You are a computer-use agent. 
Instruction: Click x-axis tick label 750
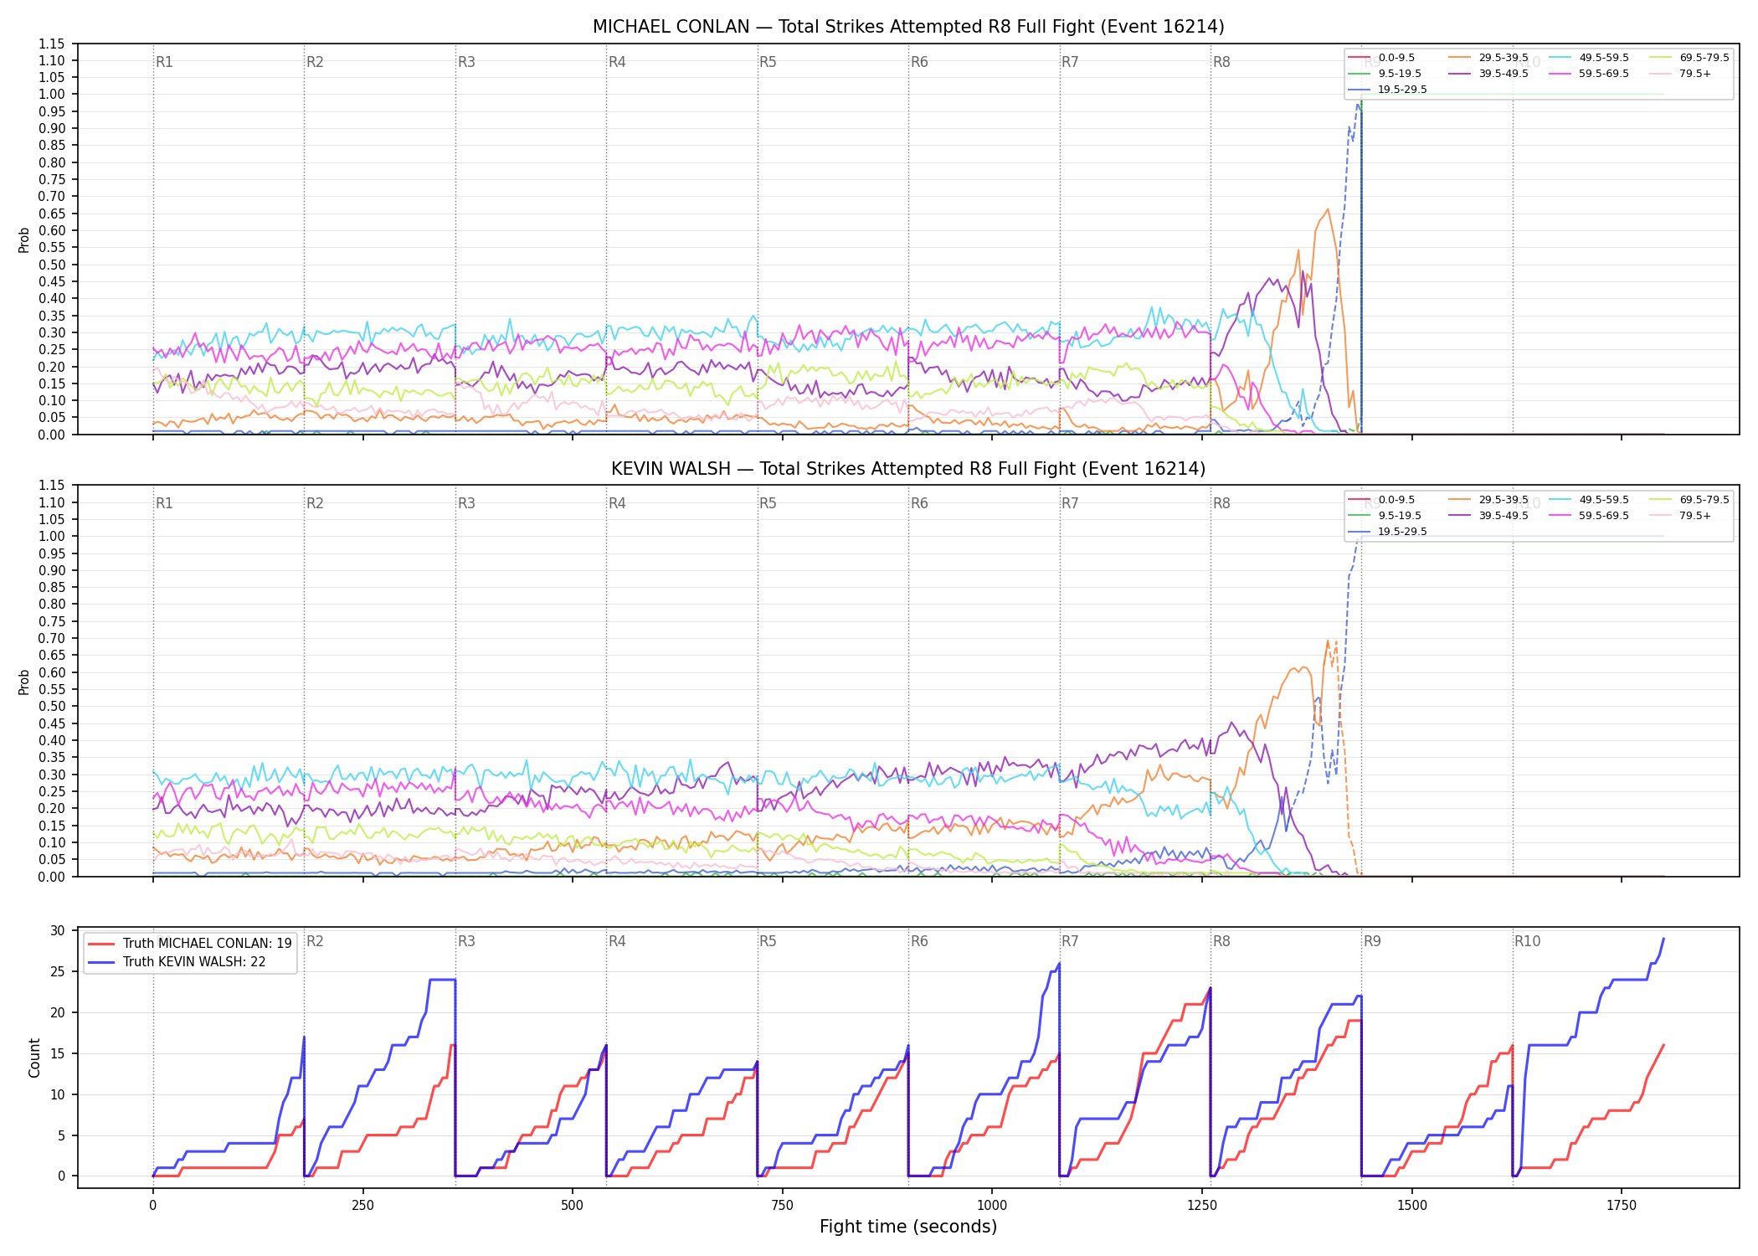782,1206
